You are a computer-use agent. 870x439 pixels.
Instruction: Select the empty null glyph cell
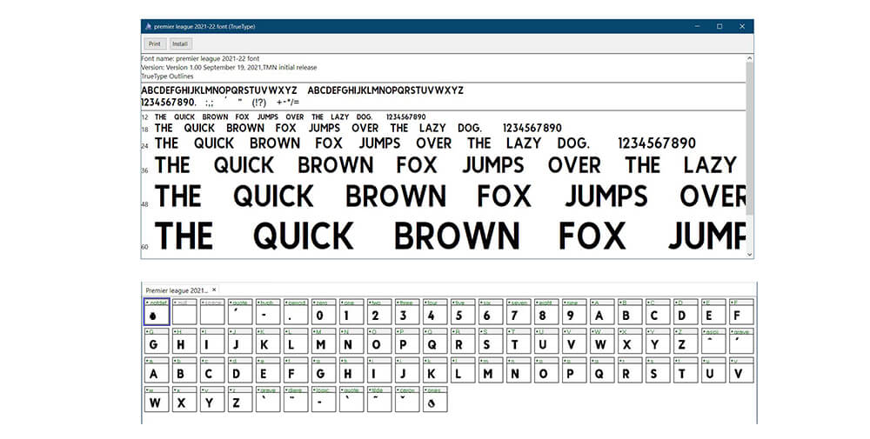(x=184, y=312)
